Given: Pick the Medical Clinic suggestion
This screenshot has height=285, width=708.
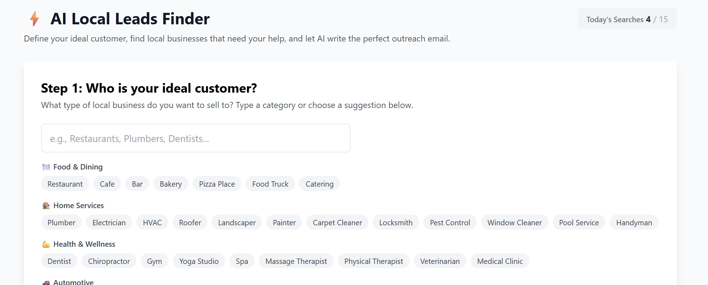Looking at the screenshot, I should [x=500, y=261].
